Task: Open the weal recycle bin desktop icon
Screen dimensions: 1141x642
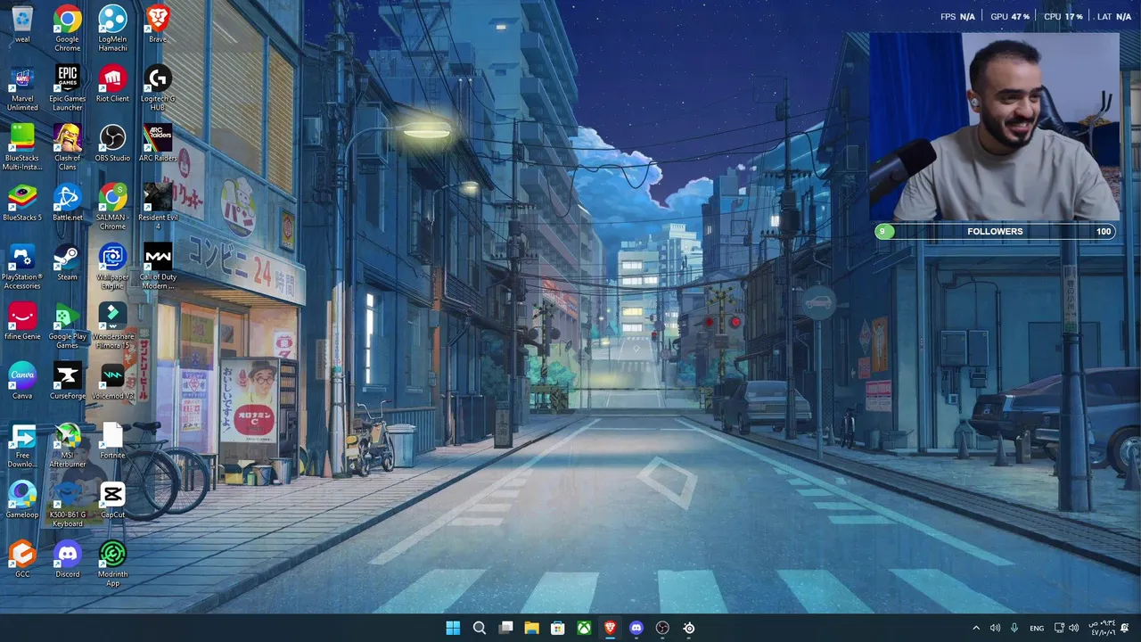Action: 22,24
